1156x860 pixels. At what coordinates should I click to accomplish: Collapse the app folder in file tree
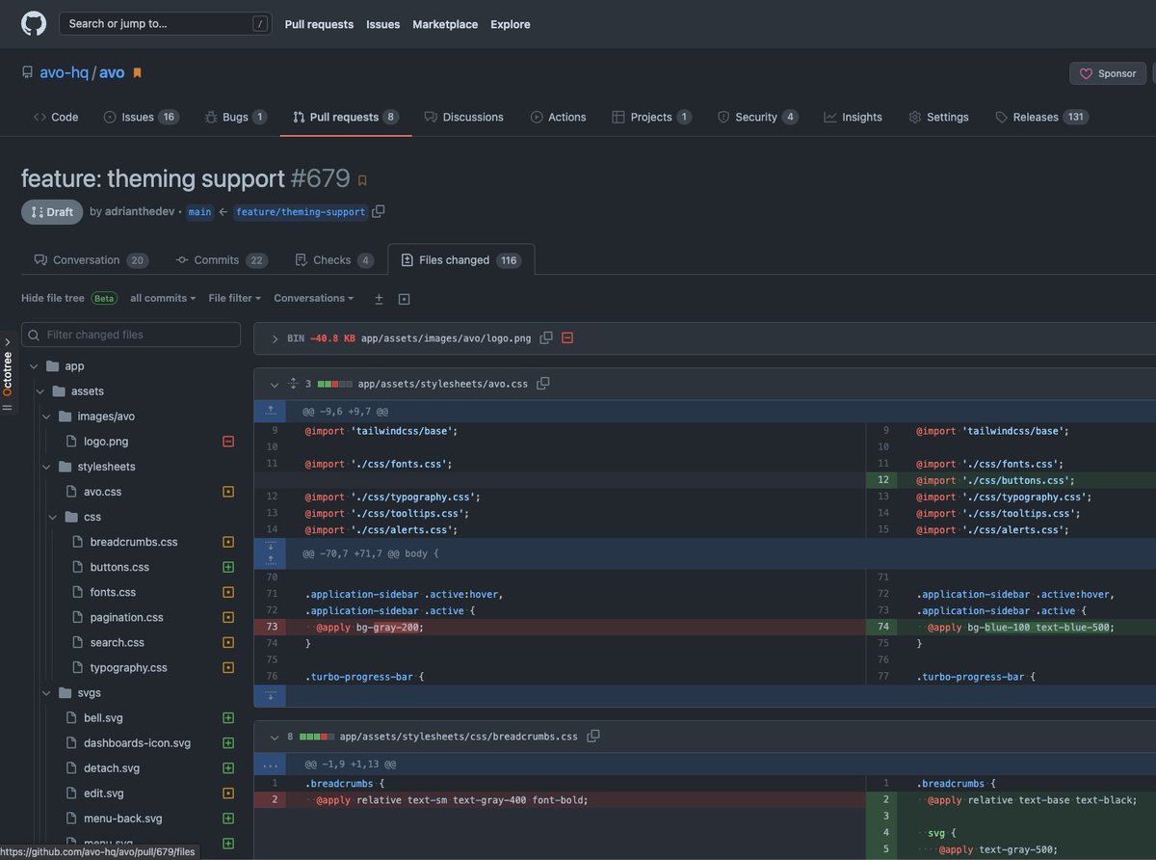tap(34, 366)
